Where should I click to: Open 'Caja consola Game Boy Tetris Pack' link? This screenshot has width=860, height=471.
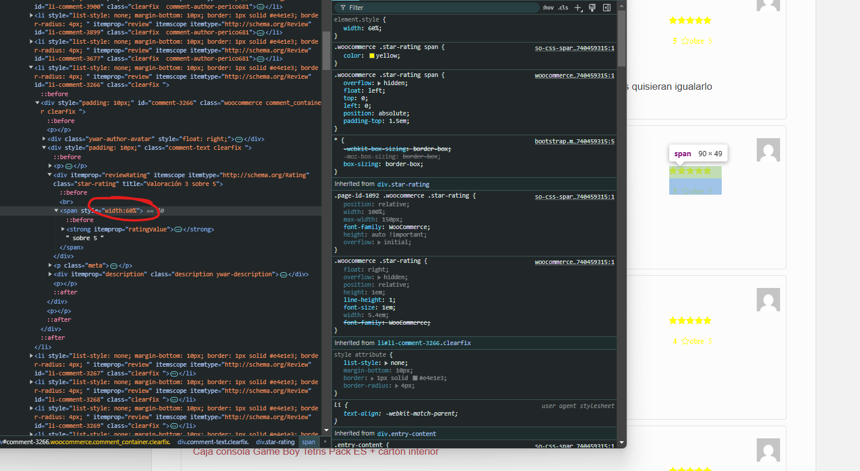point(316,452)
